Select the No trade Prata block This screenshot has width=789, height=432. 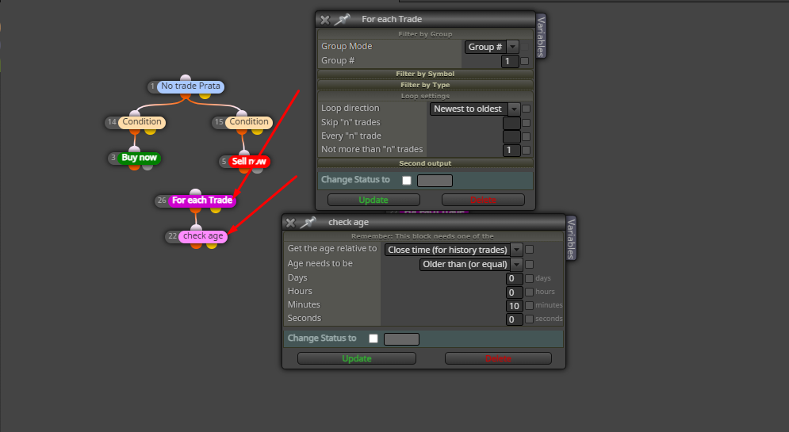191,86
